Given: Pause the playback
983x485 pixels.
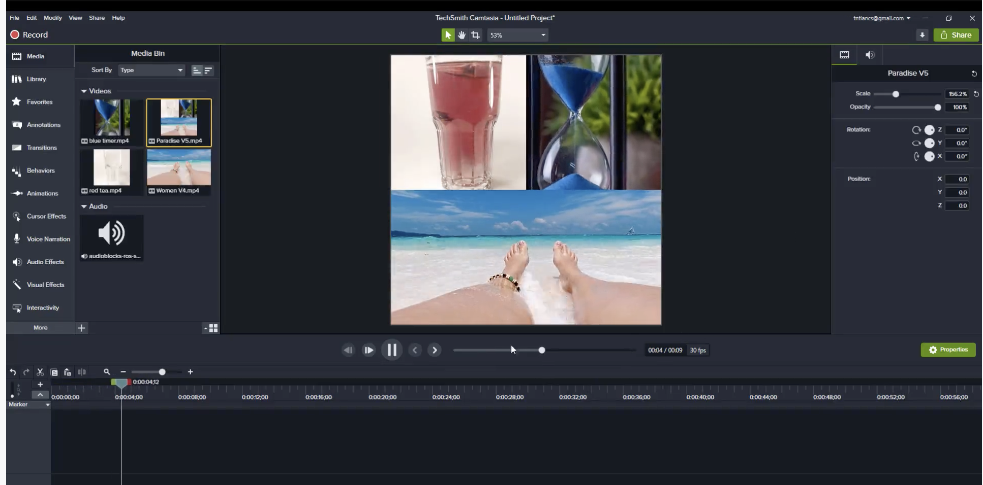Looking at the screenshot, I should 392,350.
